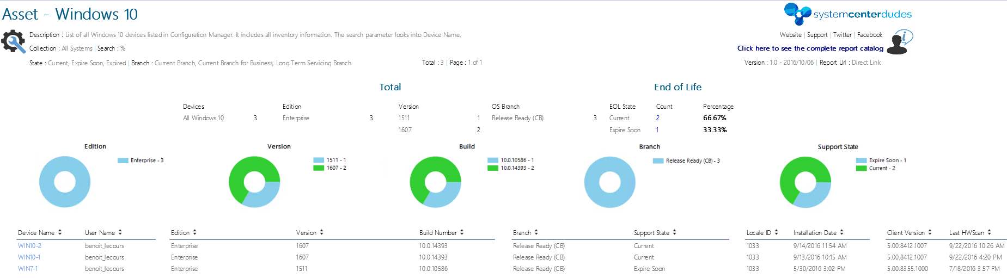Click the 33.33% percentage value
1007x278 pixels.
[715, 130]
